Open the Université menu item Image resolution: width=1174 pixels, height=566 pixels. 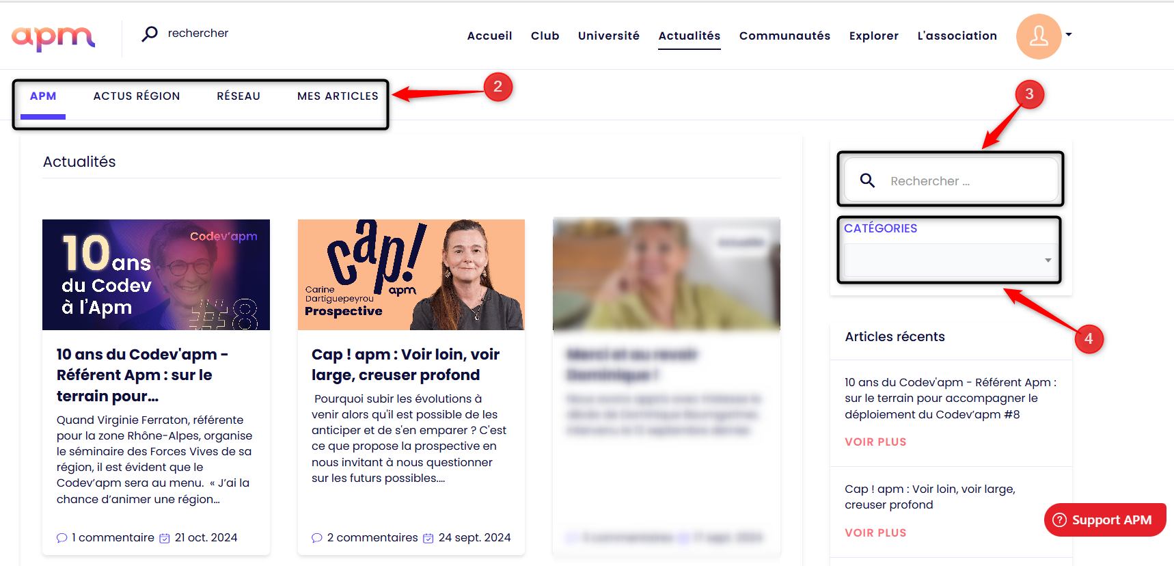608,36
